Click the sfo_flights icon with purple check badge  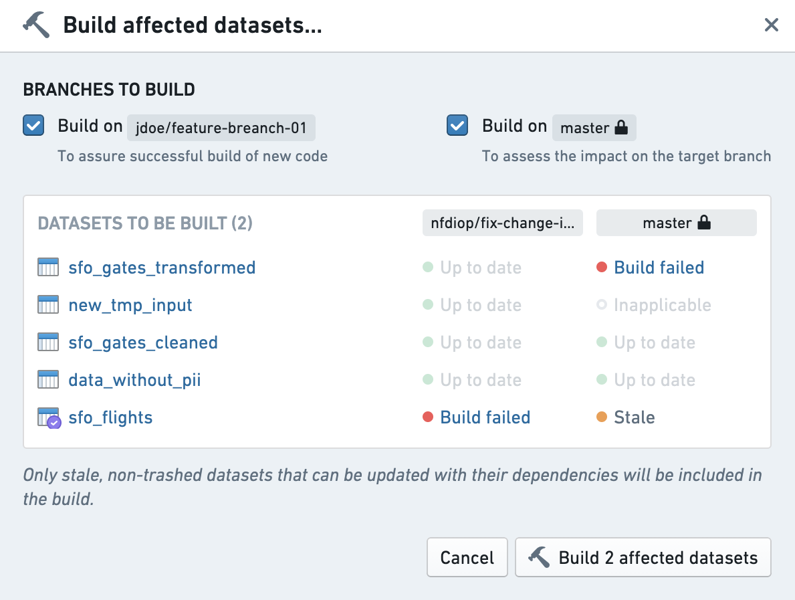point(49,418)
